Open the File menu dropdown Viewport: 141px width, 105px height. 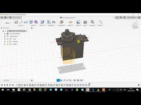tap(6, 17)
